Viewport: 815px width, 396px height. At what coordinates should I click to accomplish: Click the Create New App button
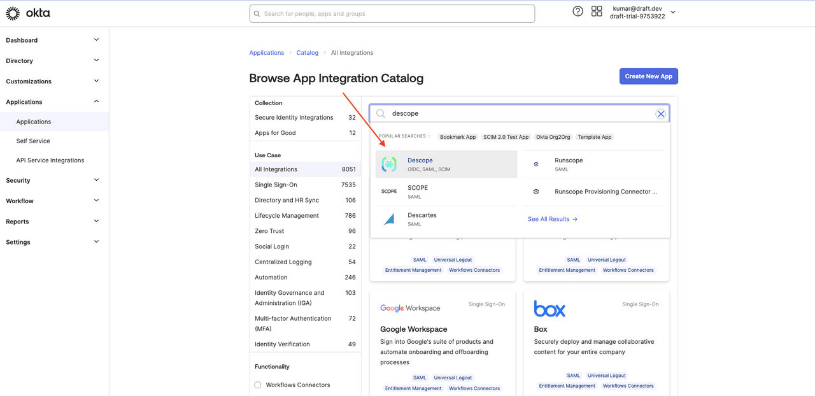point(648,76)
